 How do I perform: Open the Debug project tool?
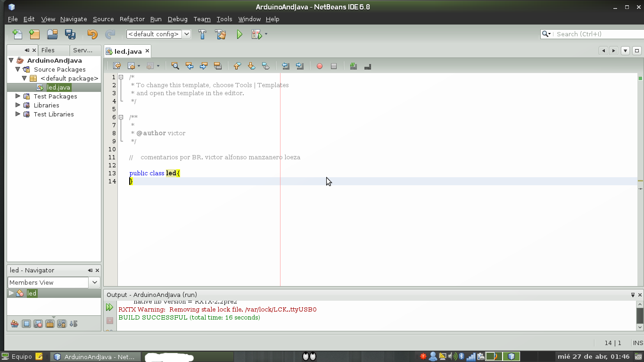point(256,34)
